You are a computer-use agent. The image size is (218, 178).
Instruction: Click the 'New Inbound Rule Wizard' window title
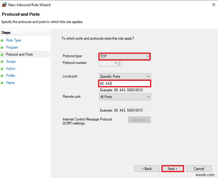pyautogui.click(x=29, y=5)
